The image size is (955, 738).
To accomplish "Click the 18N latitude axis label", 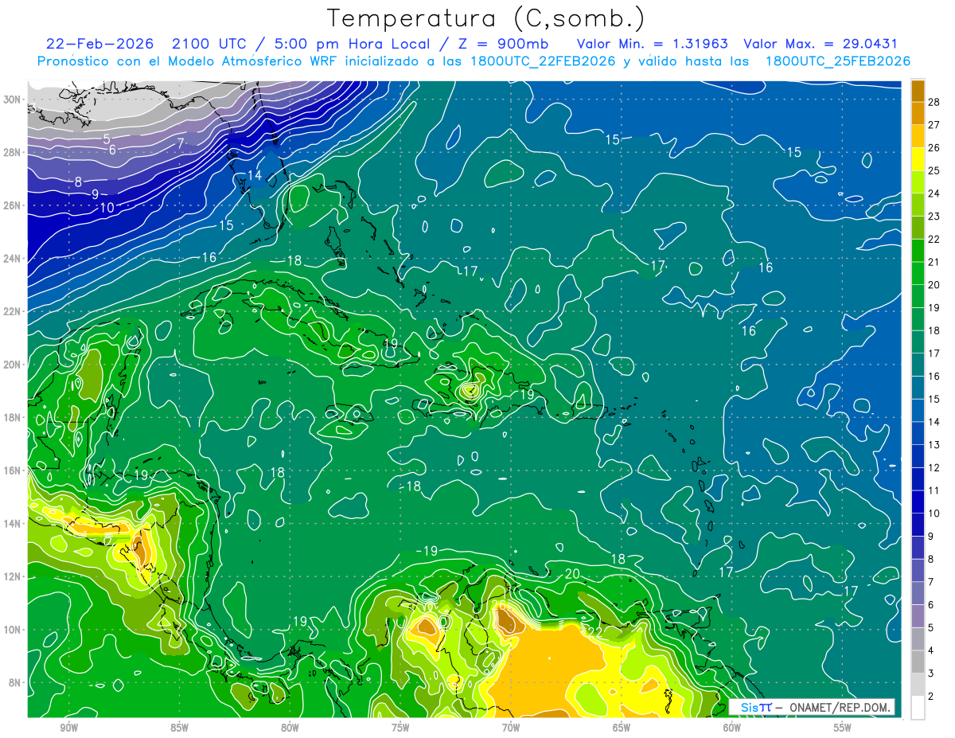I will click(x=13, y=417).
